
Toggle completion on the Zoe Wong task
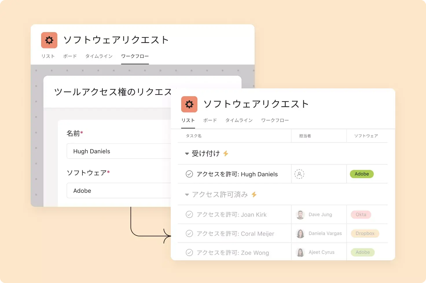pyautogui.click(x=190, y=252)
